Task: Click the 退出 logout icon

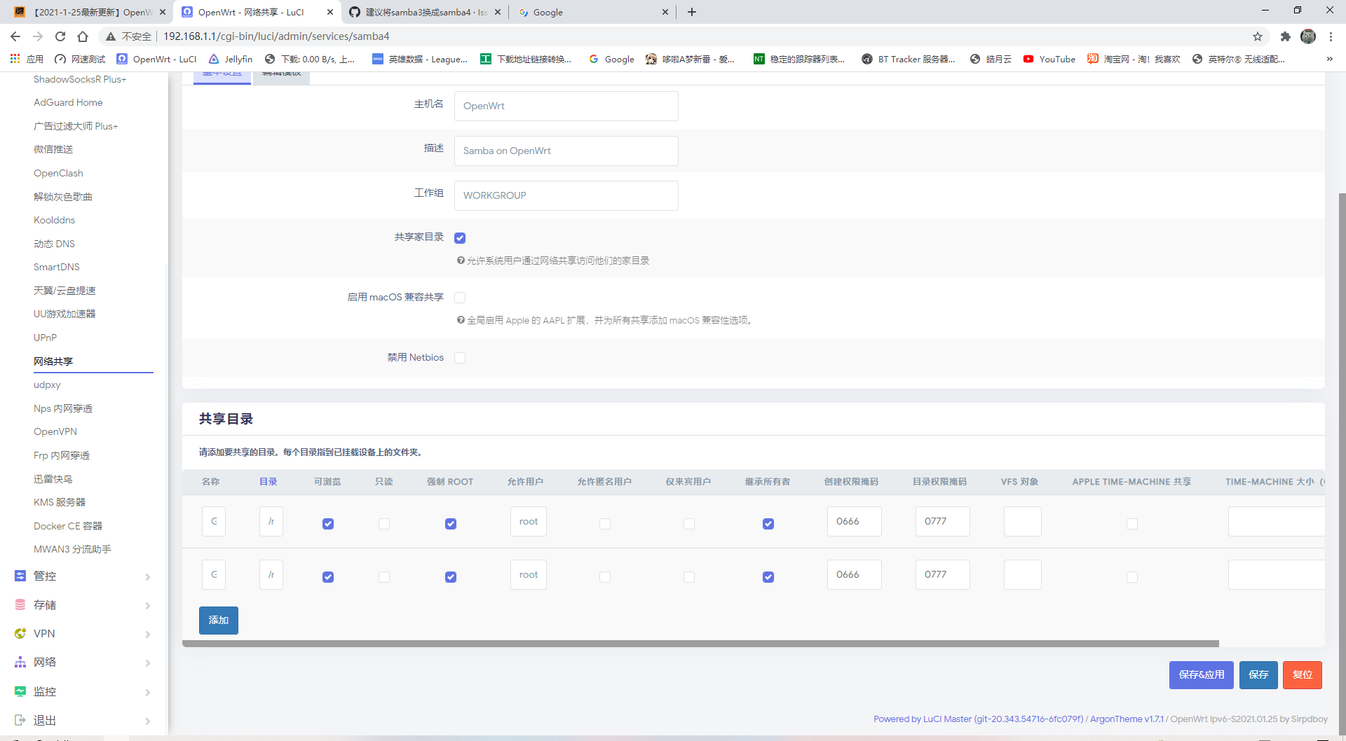Action: coord(20,720)
